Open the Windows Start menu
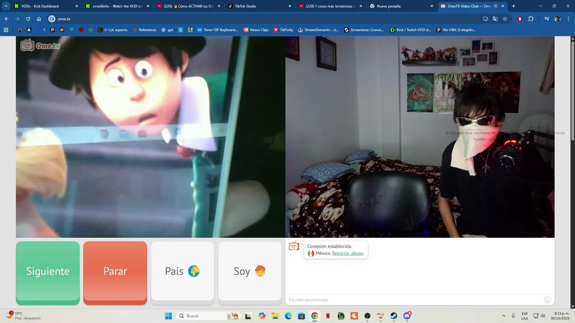This screenshot has width=575, height=323. [x=168, y=316]
